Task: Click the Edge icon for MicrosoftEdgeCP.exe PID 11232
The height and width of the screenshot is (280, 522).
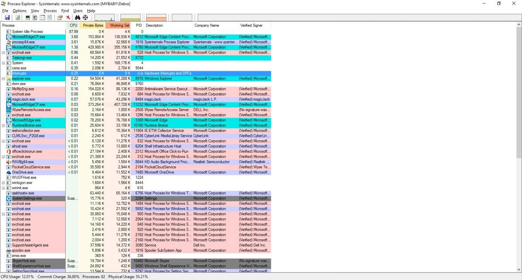Action: tap(9, 105)
